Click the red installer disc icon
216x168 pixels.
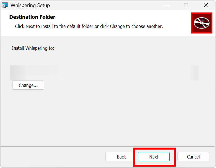tap(201, 23)
